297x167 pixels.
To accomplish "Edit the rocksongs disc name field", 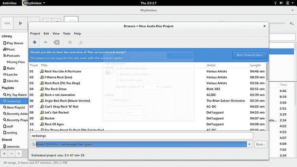I will [x=141, y=136].
